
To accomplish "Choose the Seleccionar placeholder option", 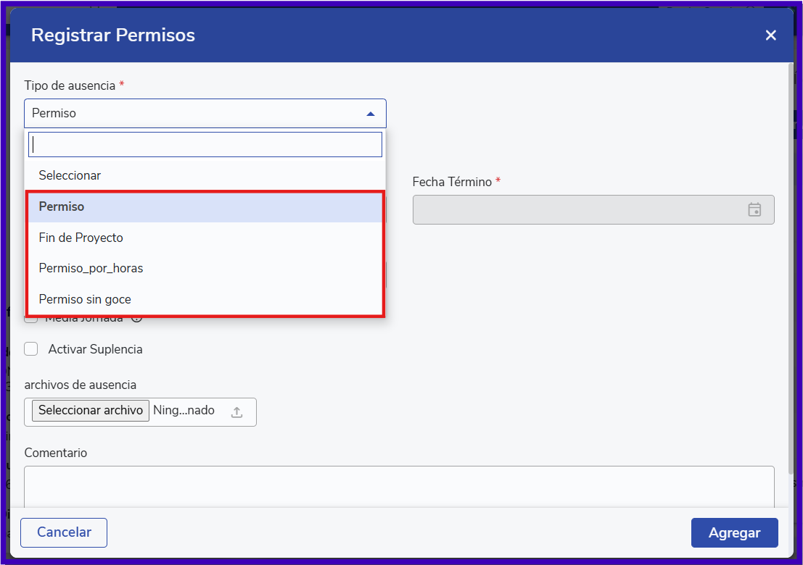I will pos(70,175).
